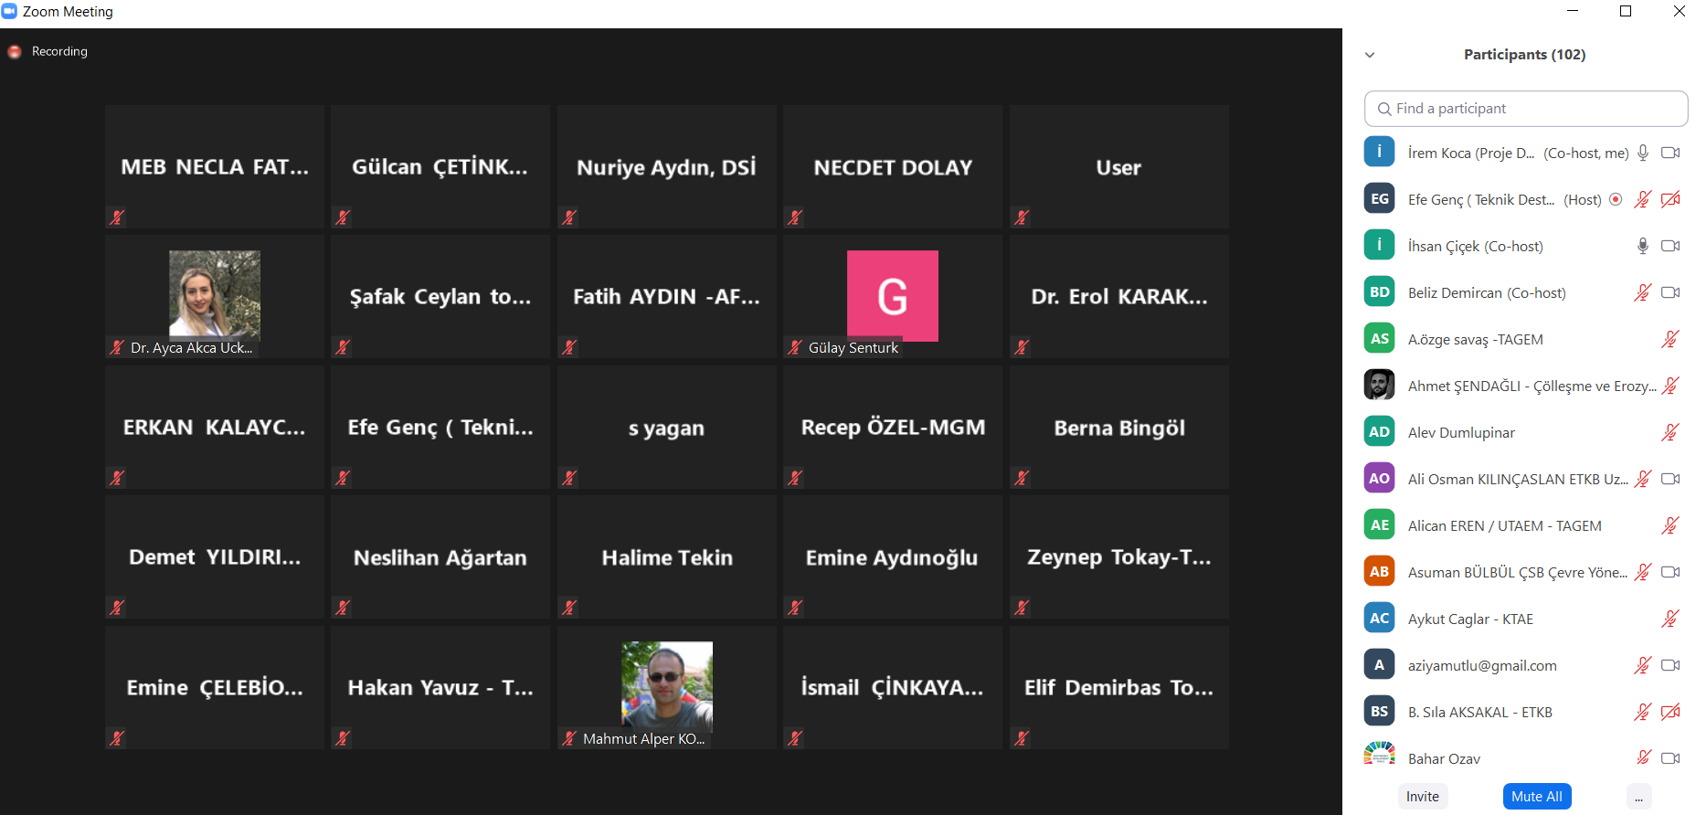Select the User video tile
This screenshot has height=815, width=1696.
[1119, 166]
